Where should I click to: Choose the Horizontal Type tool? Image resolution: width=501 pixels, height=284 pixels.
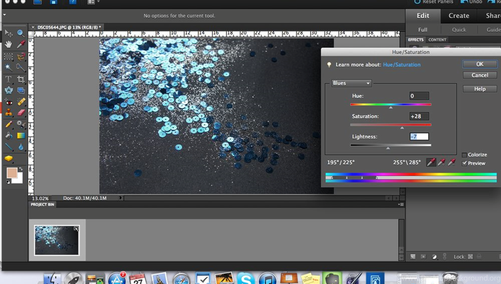coord(8,79)
